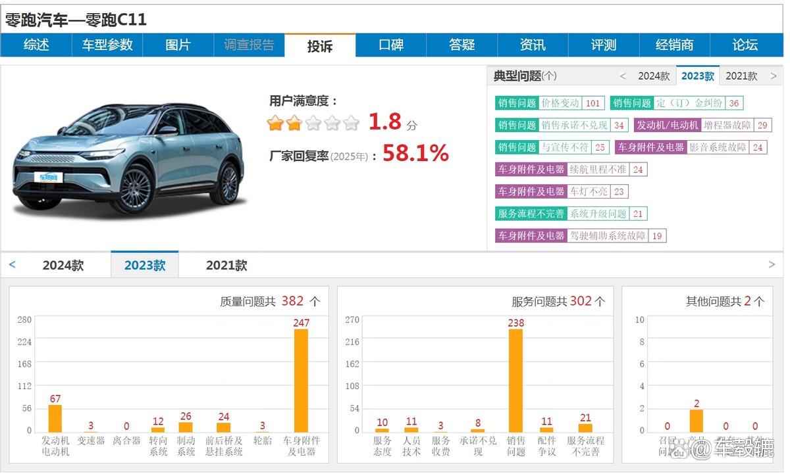The height and width of the screenshot is (476, 790).
Task: Click the 58.1% manufacturer reply rate
Action: coord(415,154)
